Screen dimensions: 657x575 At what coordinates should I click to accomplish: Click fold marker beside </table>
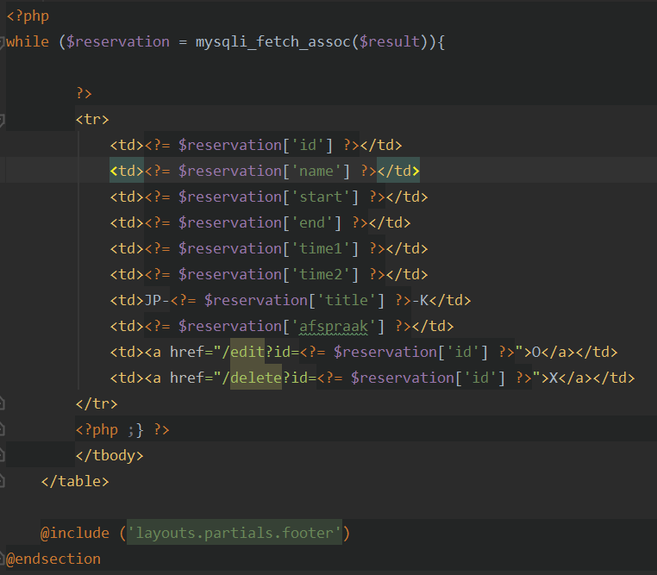[x=2, y=482]
